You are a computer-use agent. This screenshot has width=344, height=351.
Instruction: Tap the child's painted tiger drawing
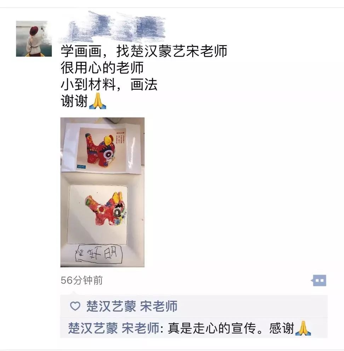(x=105, y=209)
